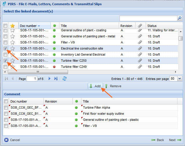Screen dimensions: 185x146
Task: Click green dot of Turbine Filter Alpha row
Action: (x=76, y=107)
